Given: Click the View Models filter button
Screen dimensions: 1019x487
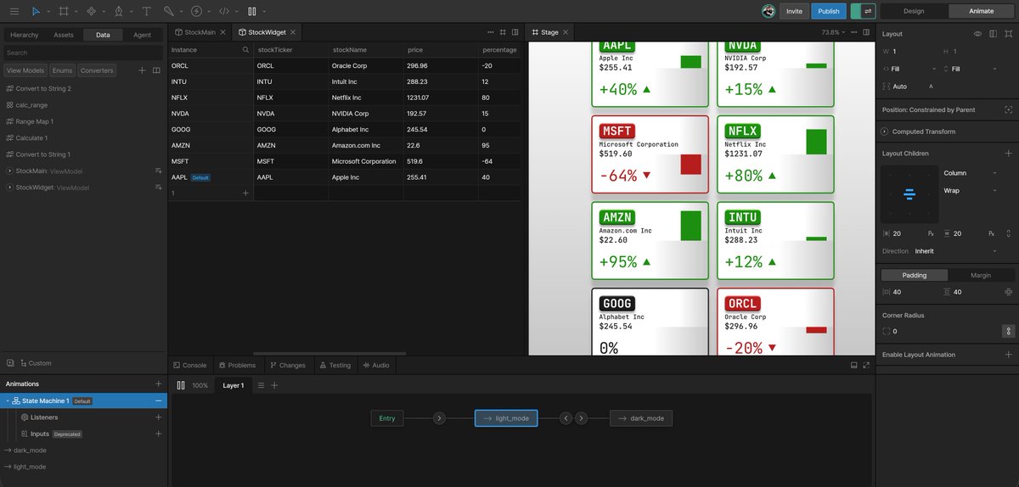Looking at the screenshot, I should (x=25, y=70).
